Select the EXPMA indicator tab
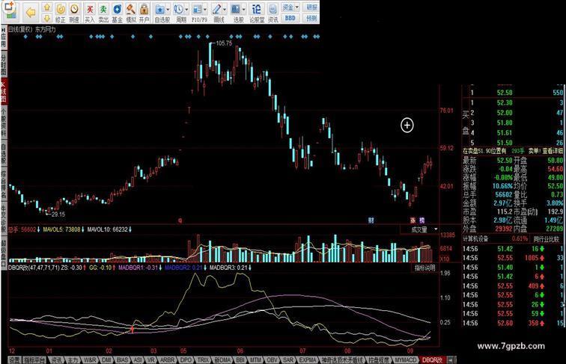The image size is (566, 364). coord(308,360)
